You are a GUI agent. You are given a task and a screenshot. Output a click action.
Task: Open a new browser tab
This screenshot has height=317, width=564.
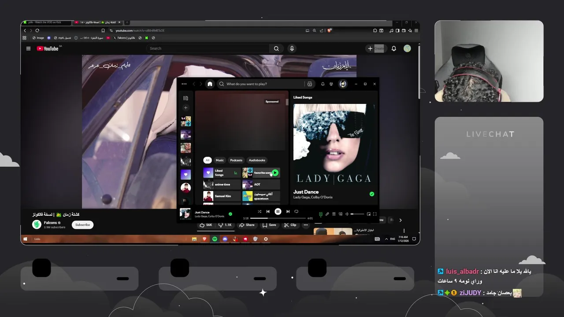(x=127, y=22)
